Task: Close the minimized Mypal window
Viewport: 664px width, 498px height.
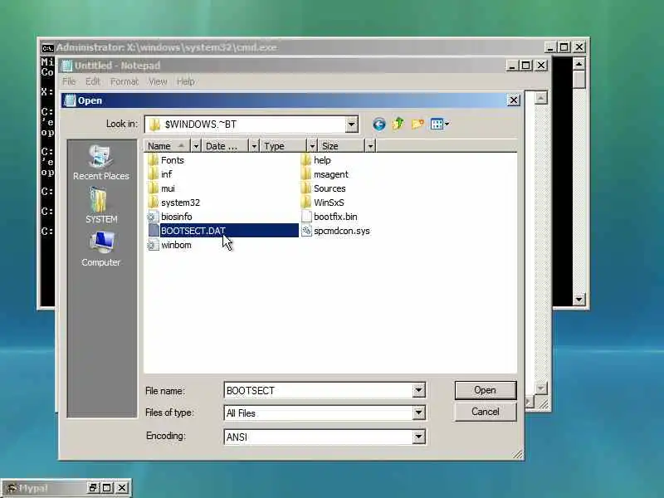Action: [x=122, y=488]
